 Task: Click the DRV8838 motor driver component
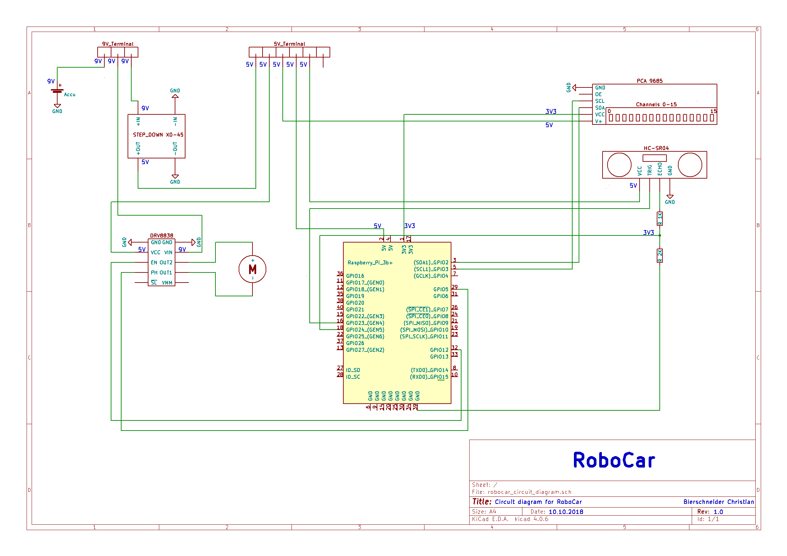pos(162,262)
